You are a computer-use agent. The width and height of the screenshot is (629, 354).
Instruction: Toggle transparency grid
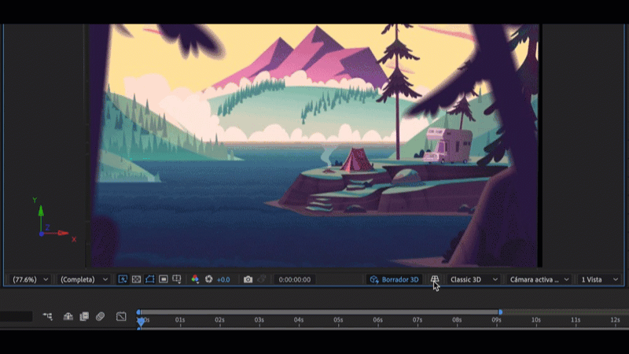pyautogui.click(x=136, y=279)
